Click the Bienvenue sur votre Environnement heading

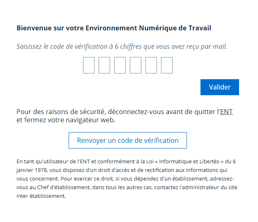114,28
